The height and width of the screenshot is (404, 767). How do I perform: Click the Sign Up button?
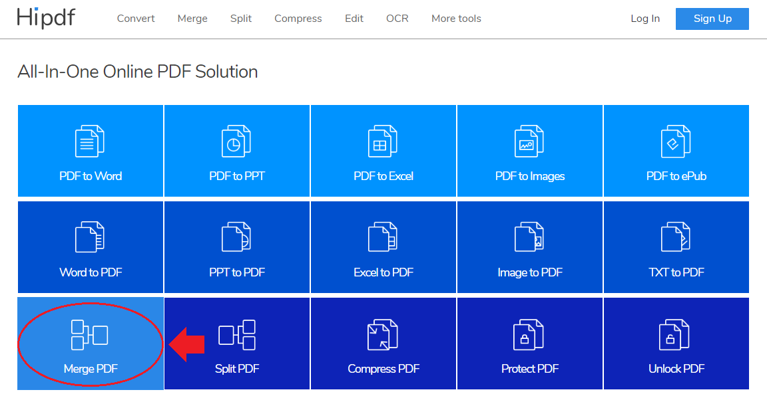[712, 19]
